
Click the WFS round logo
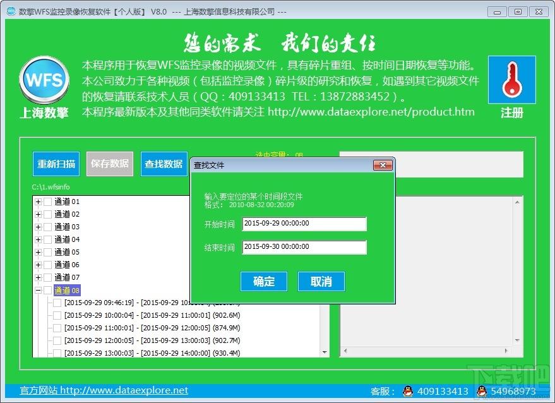[44, 80]
